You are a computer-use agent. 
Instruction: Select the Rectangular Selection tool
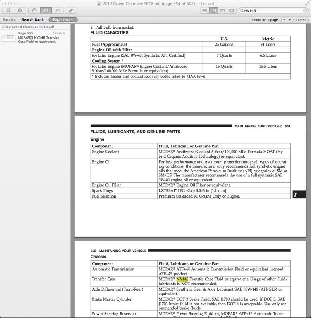tap(57, 10)
